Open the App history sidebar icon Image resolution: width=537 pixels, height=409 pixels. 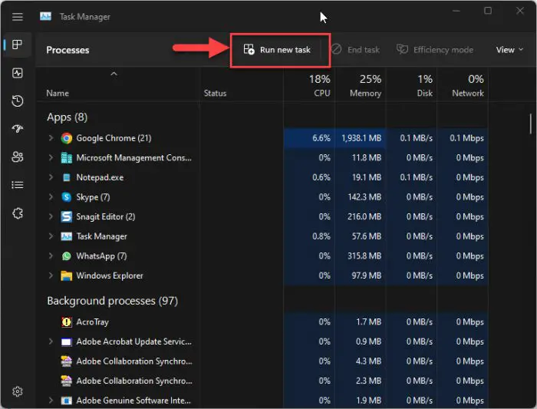[18, 101]
